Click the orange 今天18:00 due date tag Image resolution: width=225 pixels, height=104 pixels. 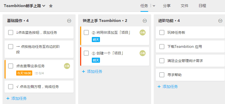pyautogui.click(x=24, y=73)
